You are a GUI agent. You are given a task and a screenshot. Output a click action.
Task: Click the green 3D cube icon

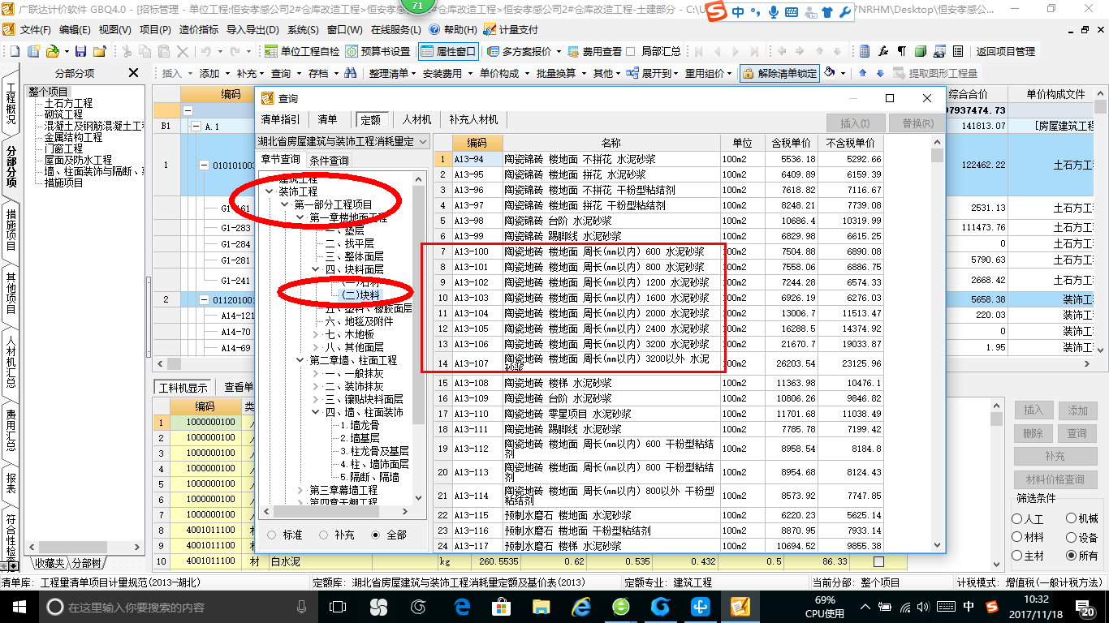tap(920, 51)
